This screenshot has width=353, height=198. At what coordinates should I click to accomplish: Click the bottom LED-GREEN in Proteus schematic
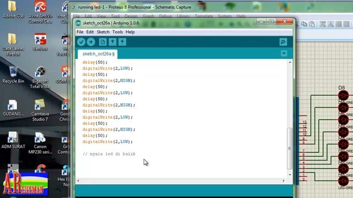coord(343,181)
